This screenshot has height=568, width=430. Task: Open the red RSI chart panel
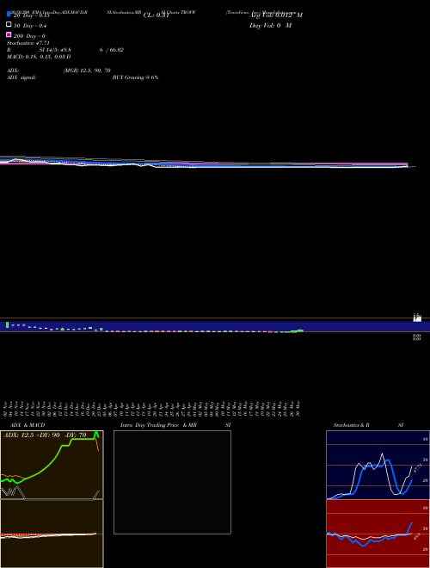click(378, 534)
